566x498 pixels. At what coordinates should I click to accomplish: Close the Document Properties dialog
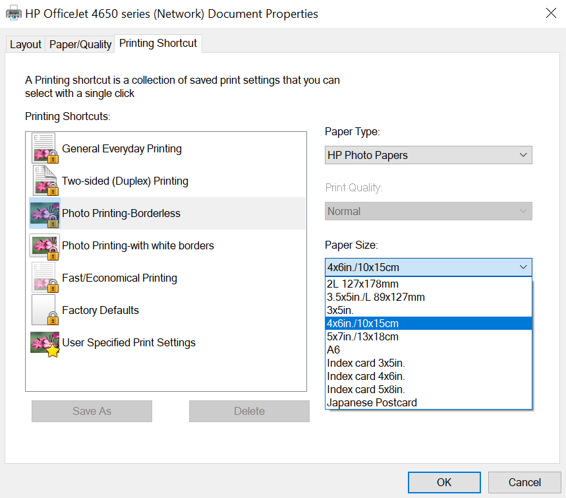(551, 13)
